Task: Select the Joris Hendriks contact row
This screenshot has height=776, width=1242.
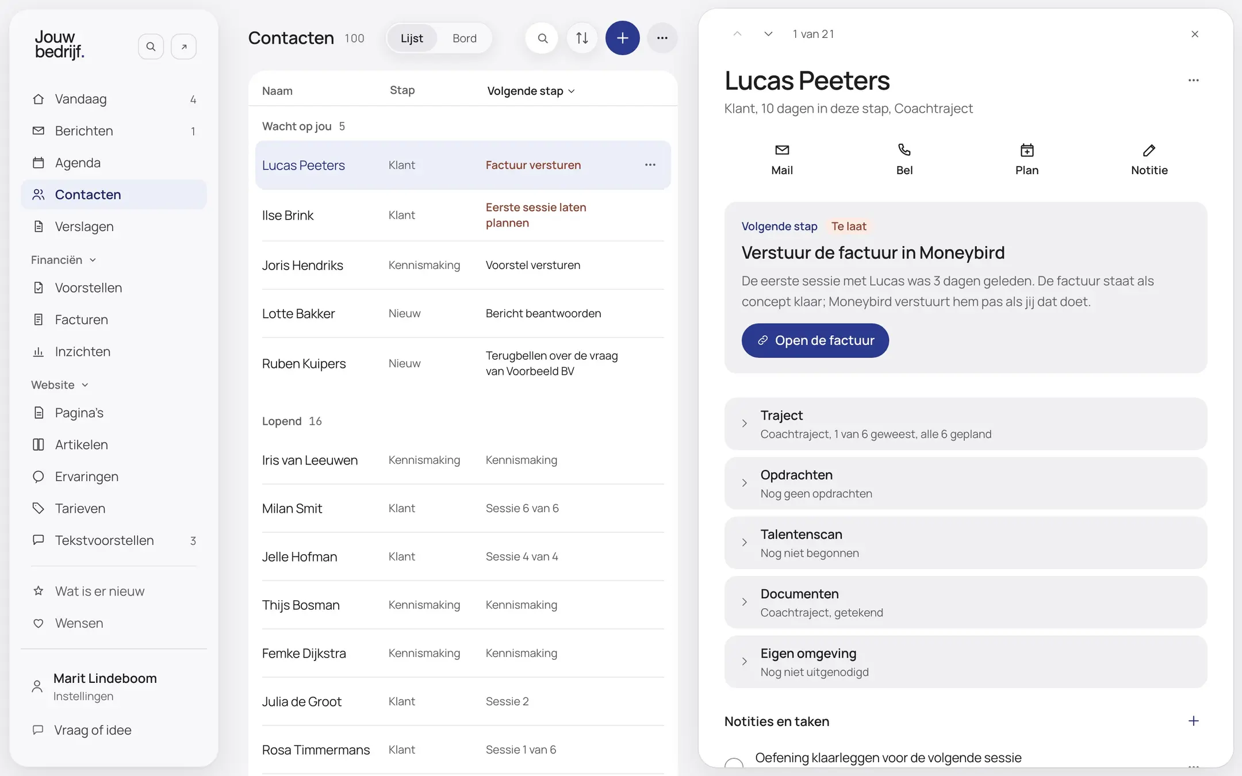Action: [463, 265]
